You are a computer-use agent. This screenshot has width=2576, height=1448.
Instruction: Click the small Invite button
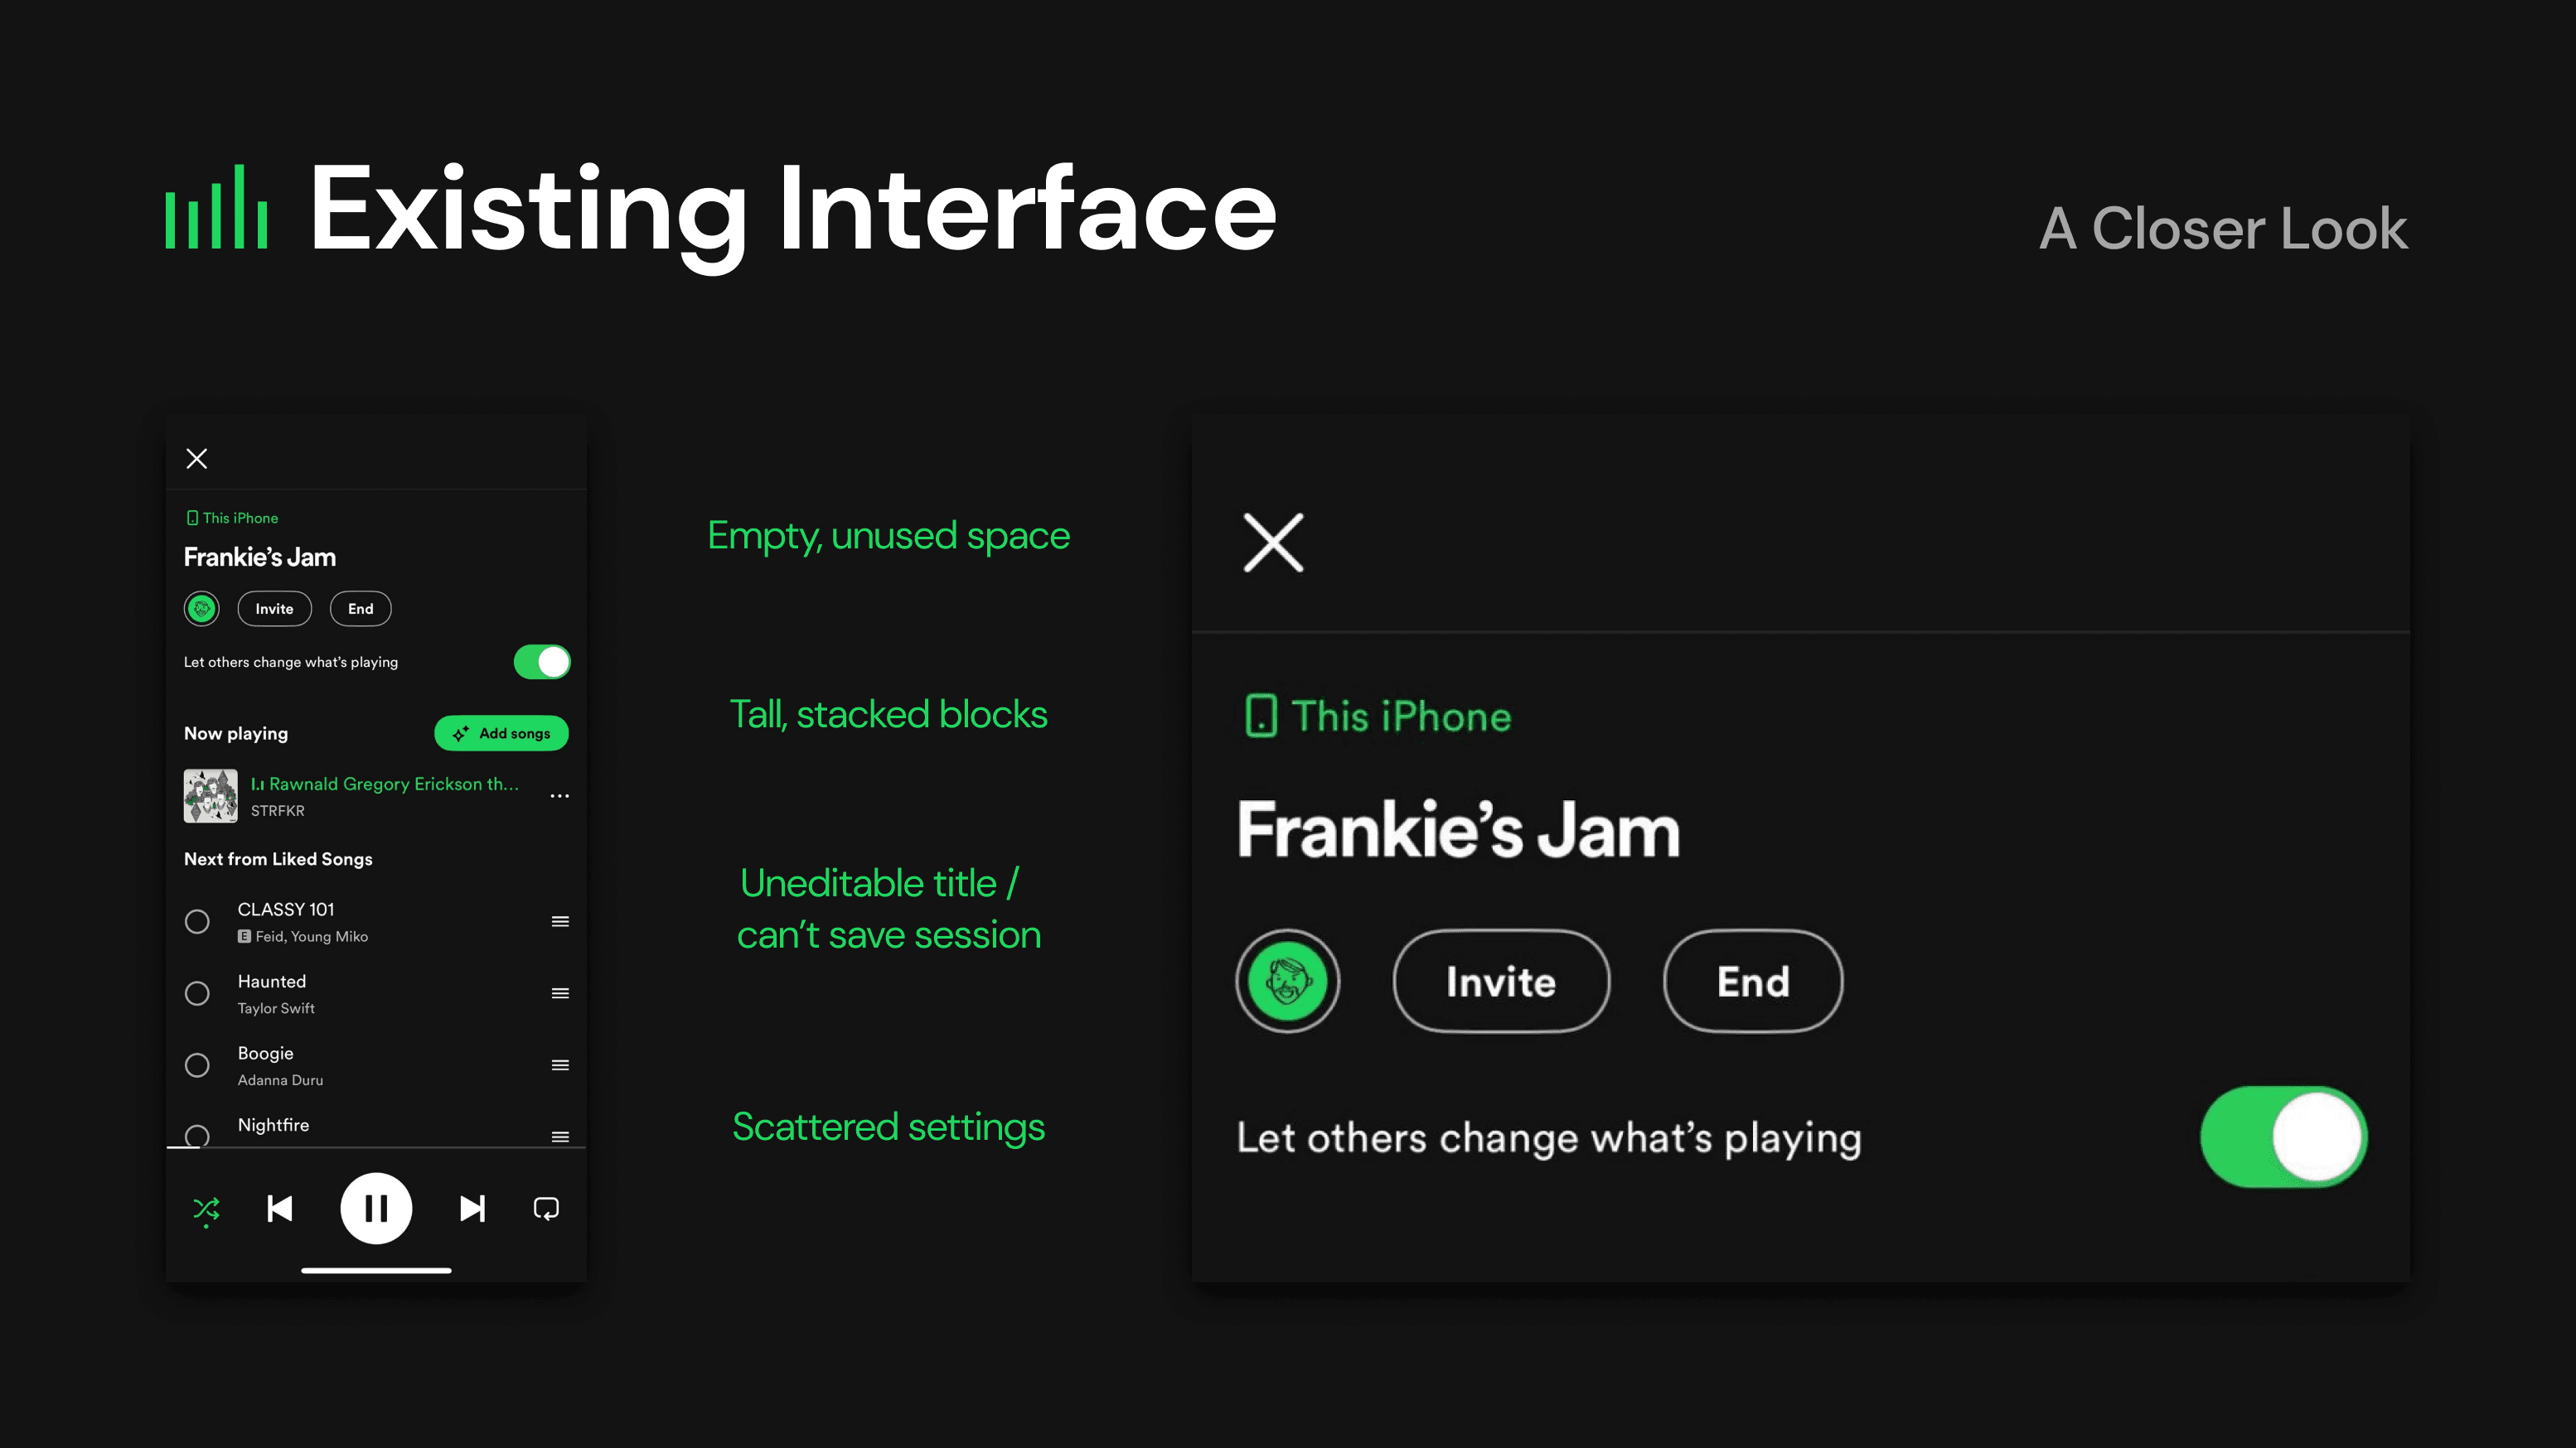pyautogui.click(x=274, y=609)
